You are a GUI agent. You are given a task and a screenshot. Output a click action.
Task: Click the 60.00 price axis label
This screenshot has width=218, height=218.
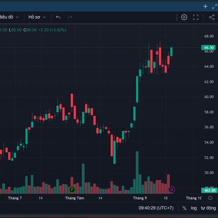(209, 97)
